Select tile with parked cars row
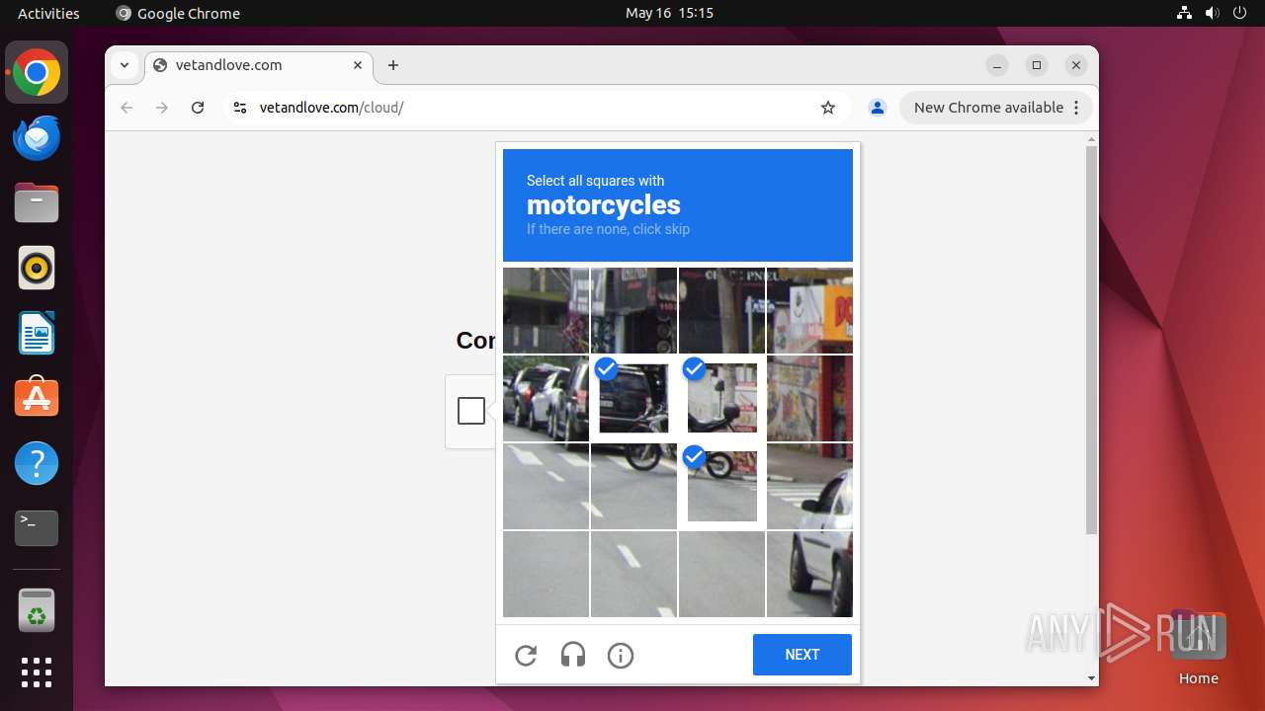This screenshot has width=1265, height=711. pyautogui.click(x=546, y=398)
